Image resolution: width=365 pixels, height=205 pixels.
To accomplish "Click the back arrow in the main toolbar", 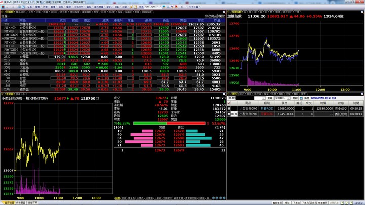I will 7,7.
